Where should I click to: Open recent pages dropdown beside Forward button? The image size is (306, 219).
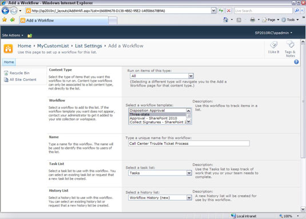point(20,11)
